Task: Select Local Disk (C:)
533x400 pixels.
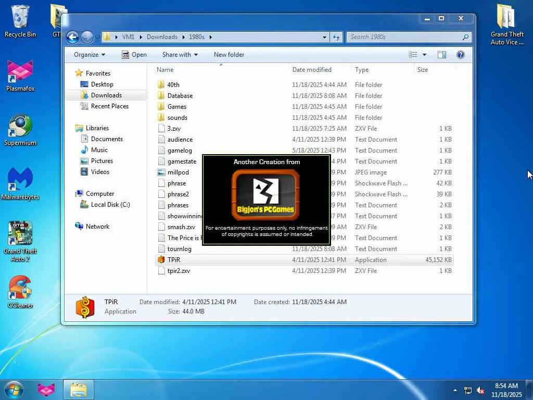Action: tap(110, 204)
